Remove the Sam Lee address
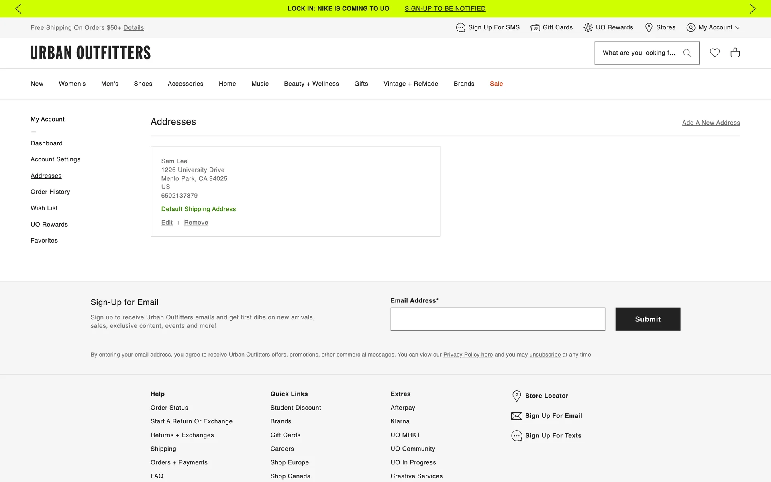 [x=196, y=223]
